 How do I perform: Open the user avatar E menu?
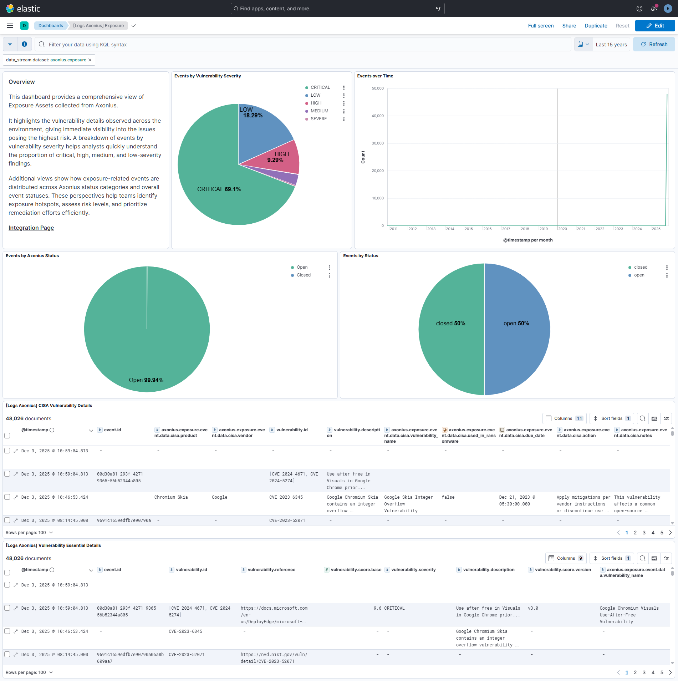click(x=668, y=9)
